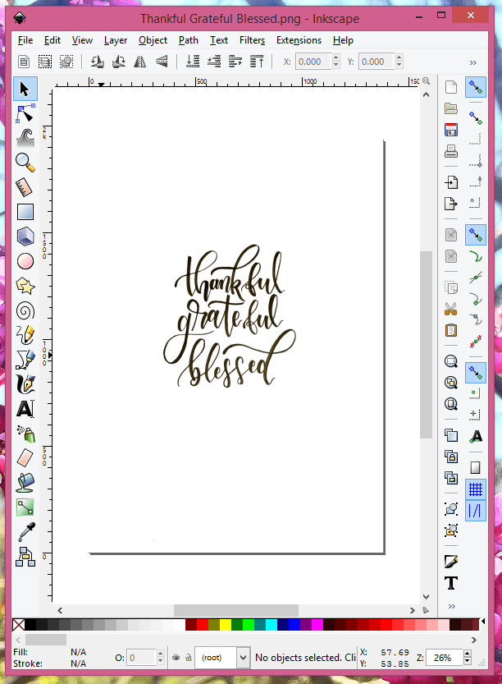Image resolution: width=502 pixels, height=684 pixels.
Task: Click the Cut scissors icon
Action: tap(451, 309)
